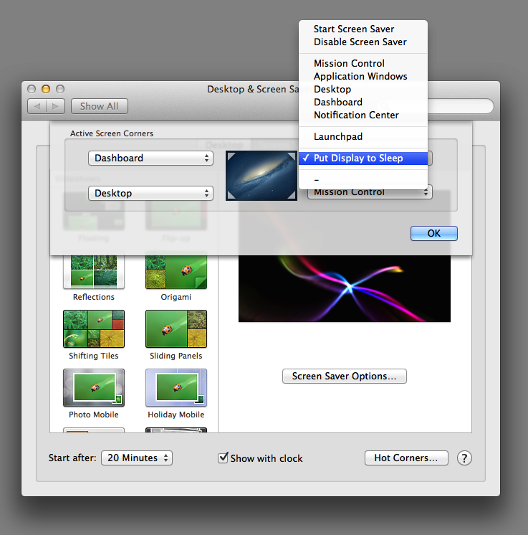Screen dimensions: 528x535
Task: Open the Desktop hot corner dropdown
Action: 150,194
